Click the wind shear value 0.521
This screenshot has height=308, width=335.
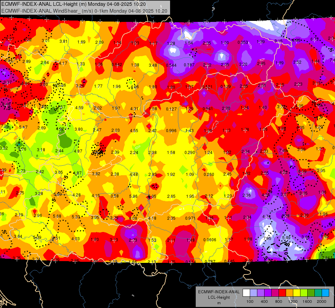(207, 87)
